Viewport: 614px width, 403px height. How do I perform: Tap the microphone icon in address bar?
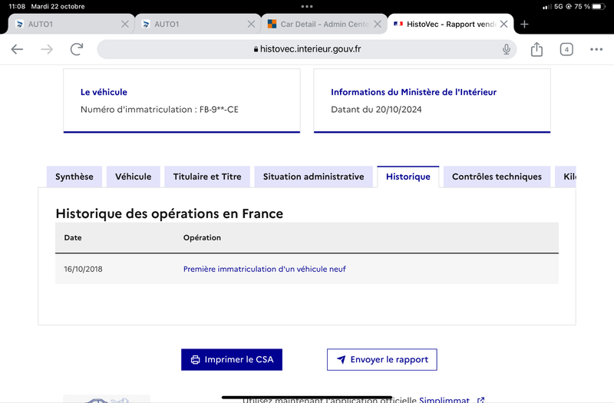507,49
